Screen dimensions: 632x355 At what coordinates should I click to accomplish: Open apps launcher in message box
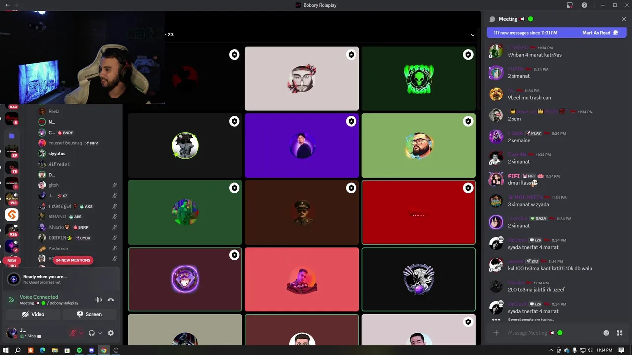(x=619, y=333)
